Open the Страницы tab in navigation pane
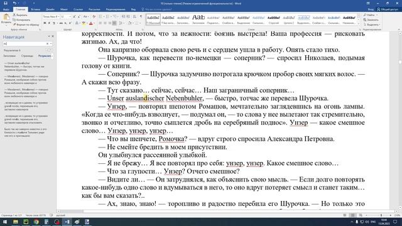This screenshot has height=226, width=402. point(27,56)
